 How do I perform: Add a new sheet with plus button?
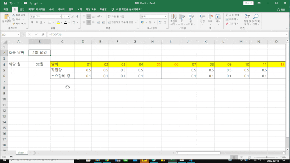point(34,153)
